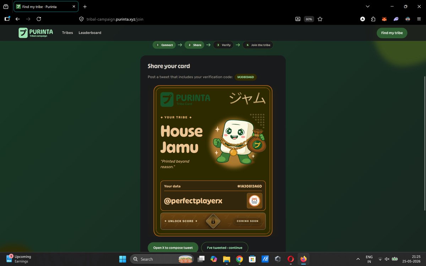The image size is (426, 266).
Task: Click Open X to compose tweet
Action: pyautogui.click(x=173, y=248)
